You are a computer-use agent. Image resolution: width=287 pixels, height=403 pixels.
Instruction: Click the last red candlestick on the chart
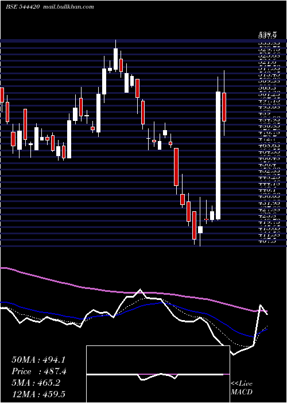point(224,107)
